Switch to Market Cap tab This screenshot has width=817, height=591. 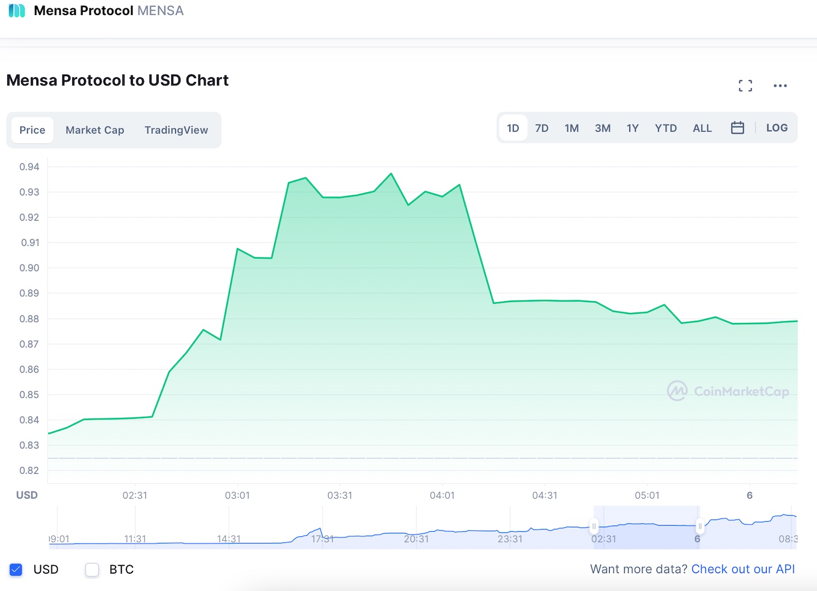95,130
